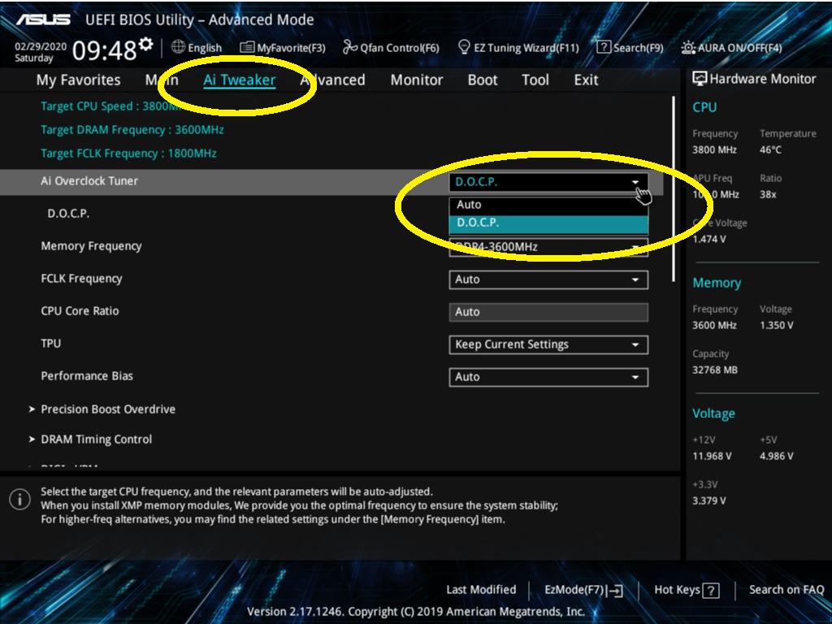Click the +12V reading 11.968 V
Screen dimensions: 832x624
(712, 456)
